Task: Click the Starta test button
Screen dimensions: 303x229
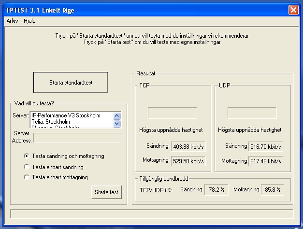Action: tap(106, 192)
